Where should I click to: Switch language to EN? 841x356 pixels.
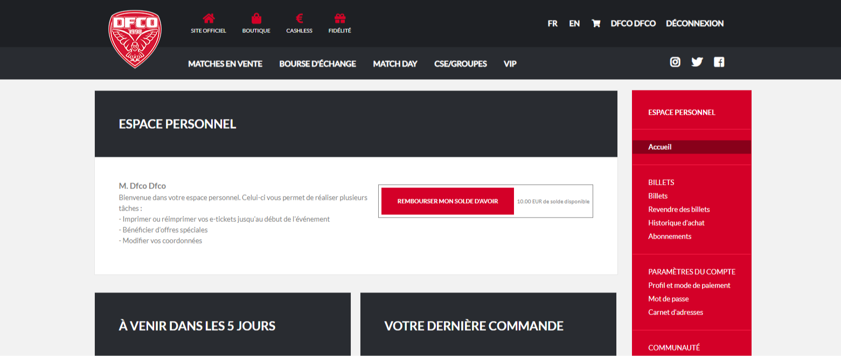click(574, 23)
